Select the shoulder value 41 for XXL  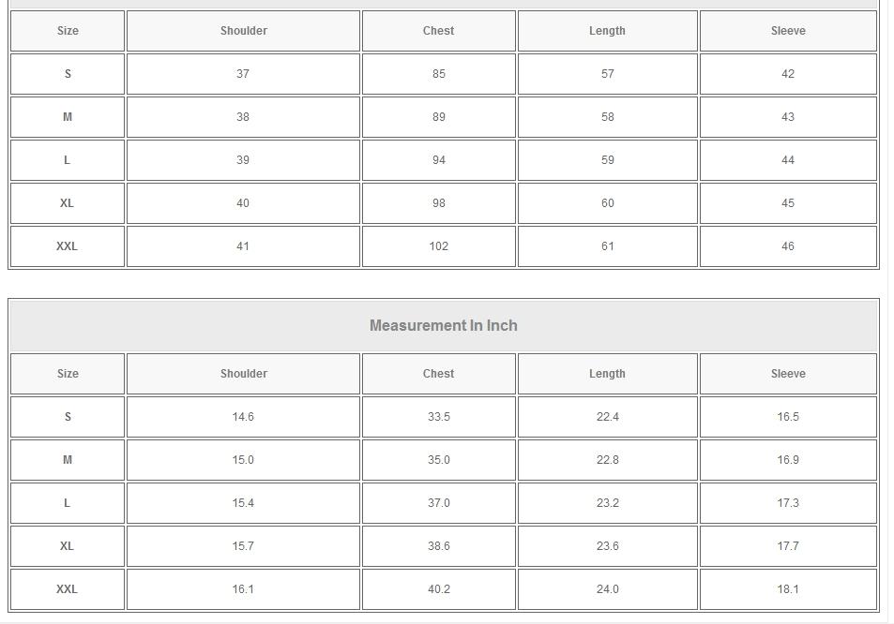click(x=243, y=246)
